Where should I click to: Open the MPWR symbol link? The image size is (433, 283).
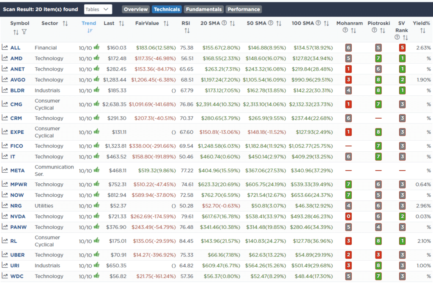point(19,184)
